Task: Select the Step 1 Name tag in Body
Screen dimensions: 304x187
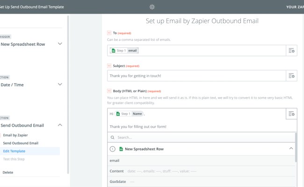Action: point(129,114)
